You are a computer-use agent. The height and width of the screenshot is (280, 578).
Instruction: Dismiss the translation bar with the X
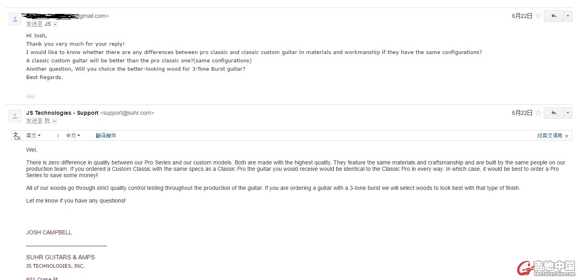pos(566,136)
